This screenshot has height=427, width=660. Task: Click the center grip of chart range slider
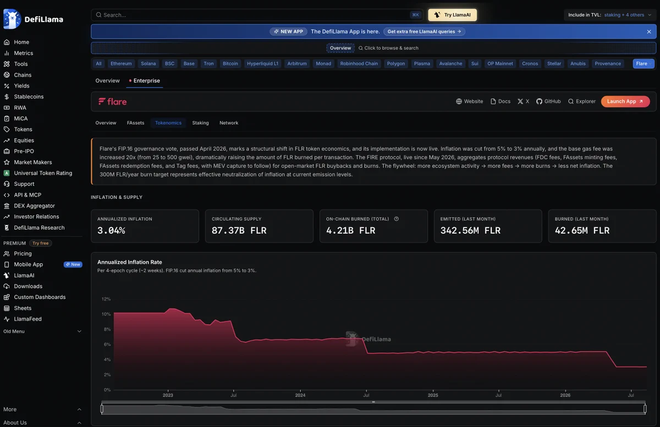coord(373,402)
